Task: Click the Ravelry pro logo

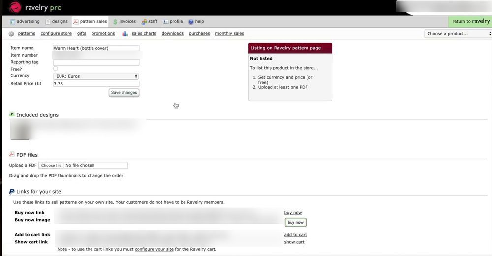Action: [x=35, y=7]
